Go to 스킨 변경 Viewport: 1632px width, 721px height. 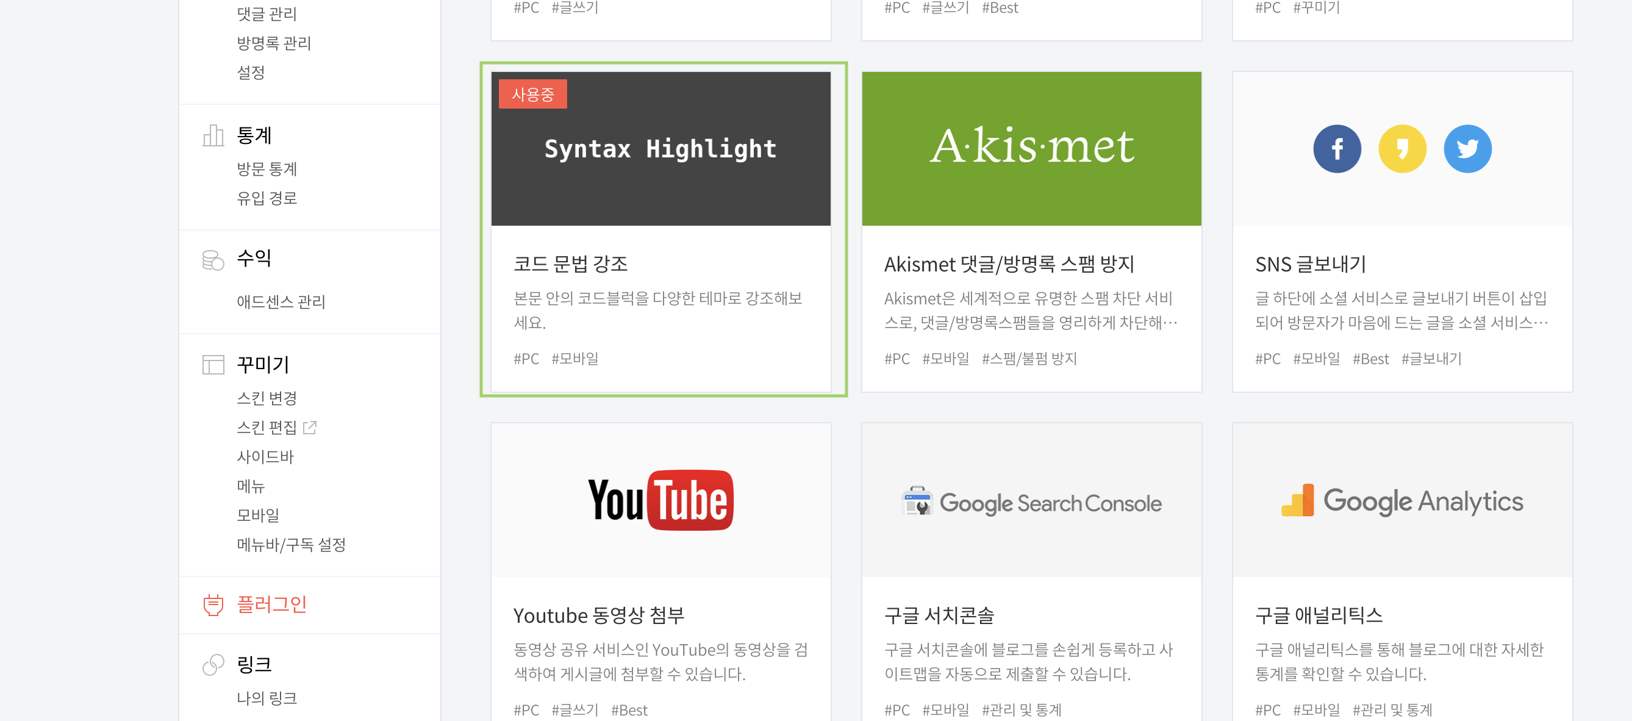coord(267,398)
